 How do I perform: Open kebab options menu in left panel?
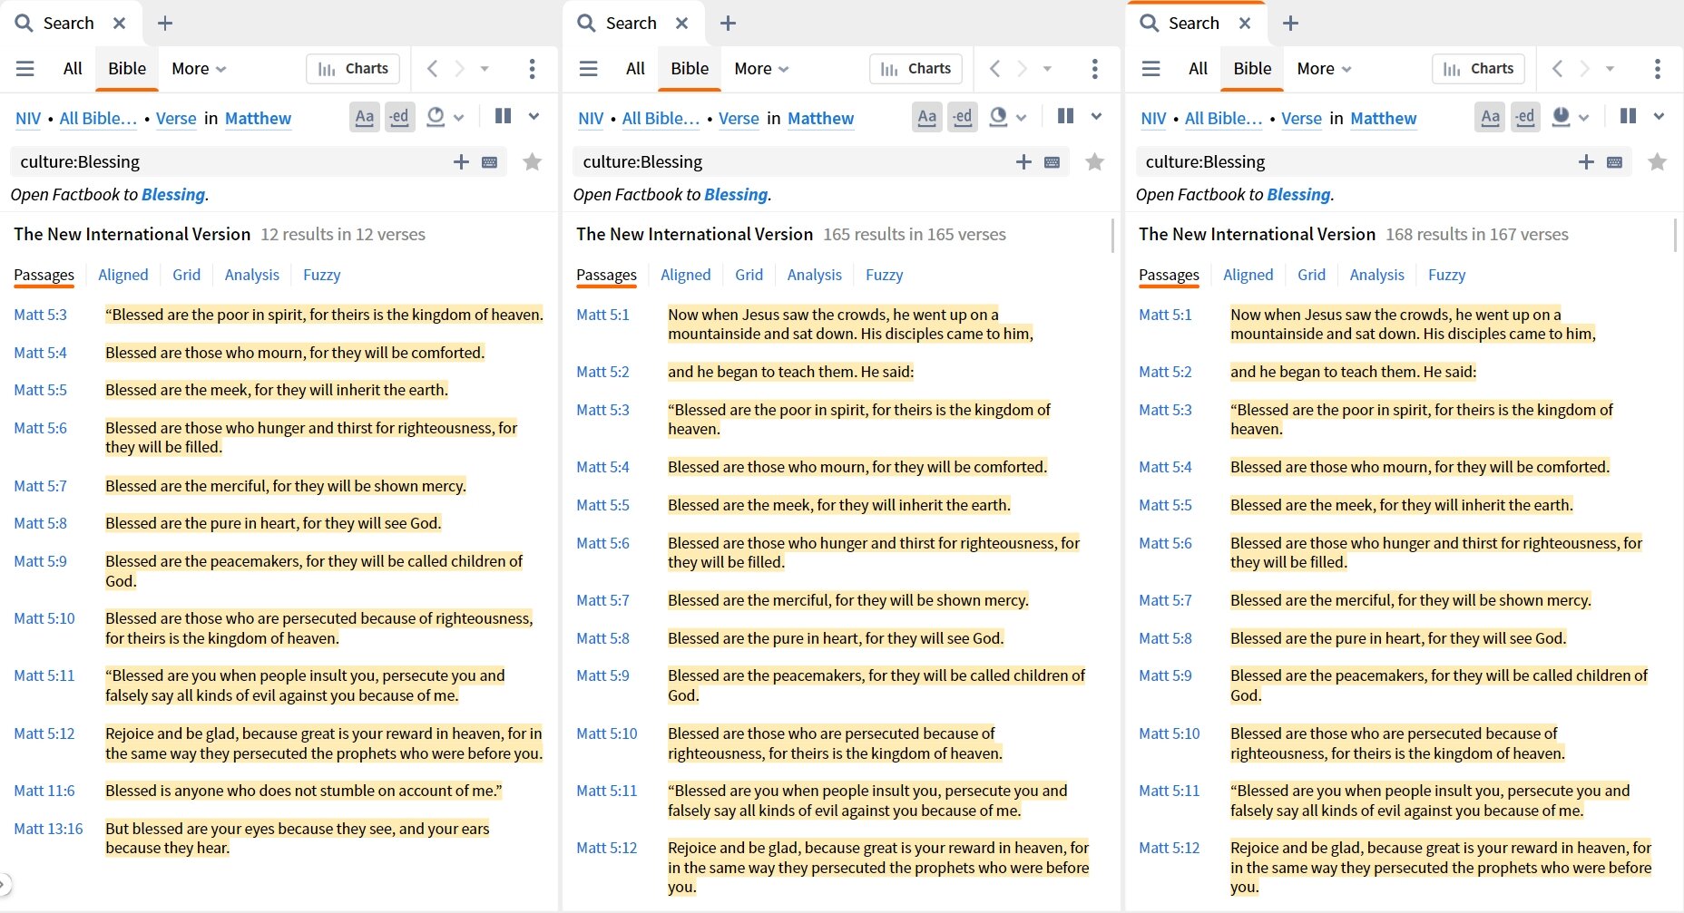532,69
